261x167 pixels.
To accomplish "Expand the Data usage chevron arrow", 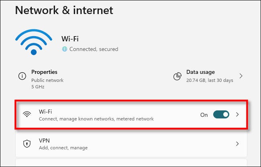I will click(x=241, y=75).
